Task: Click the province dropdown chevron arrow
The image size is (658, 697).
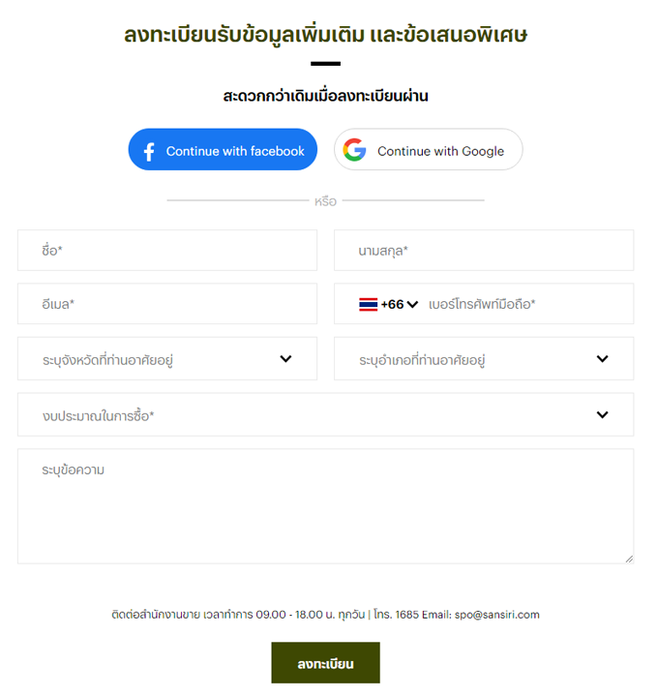Action: [285, 359]
